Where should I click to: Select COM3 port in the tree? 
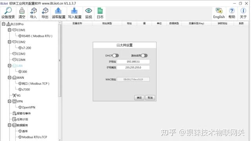click(19, 54)
